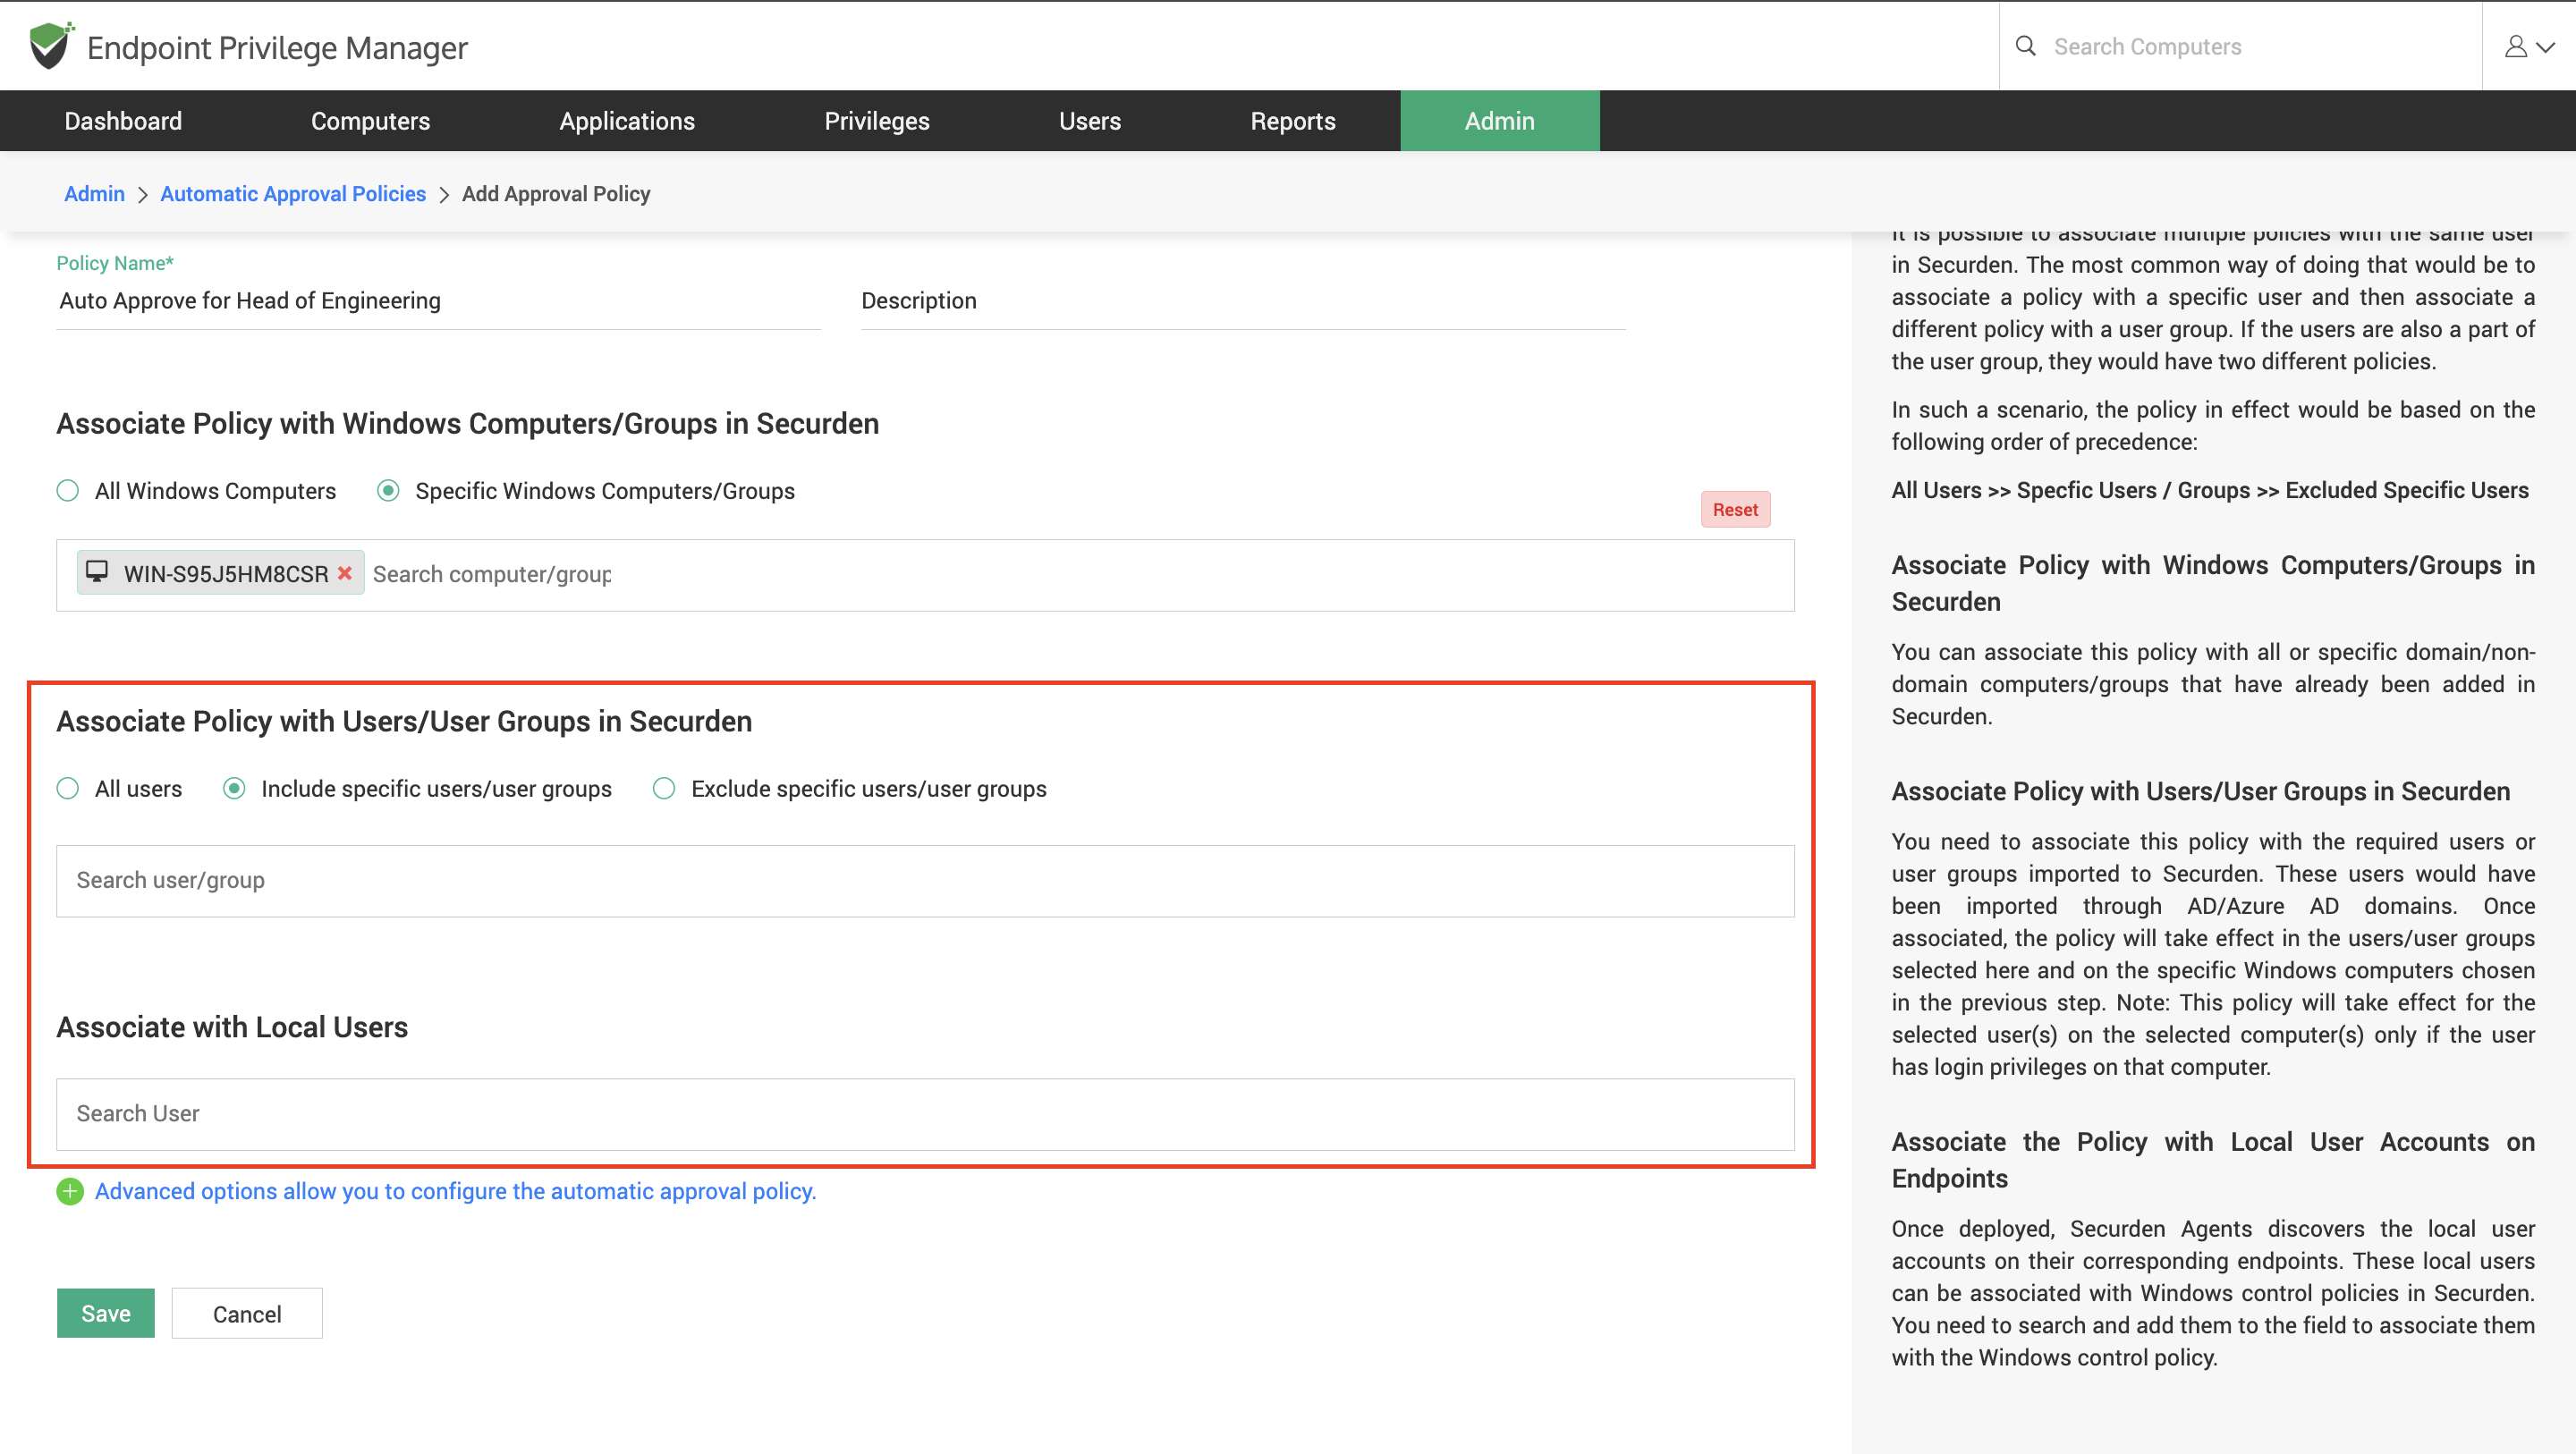Click the monitor icon in WIN-S95J5HM8CSR tag
The width and height of the screenshot is (2576, 1454).
(x=97, y=572)
